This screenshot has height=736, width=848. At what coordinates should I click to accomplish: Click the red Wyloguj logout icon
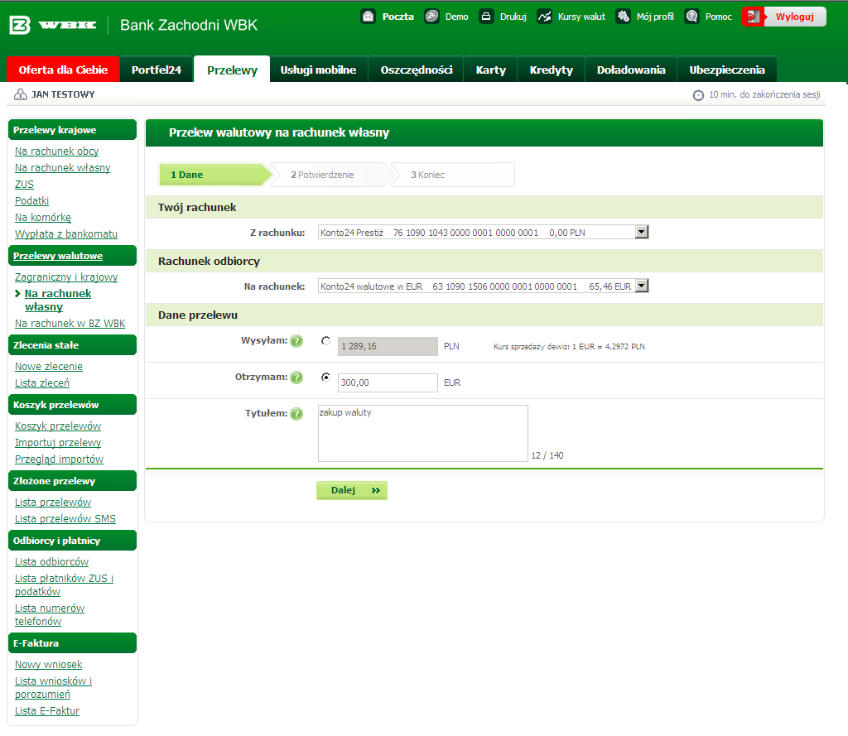tap(754, 17)
